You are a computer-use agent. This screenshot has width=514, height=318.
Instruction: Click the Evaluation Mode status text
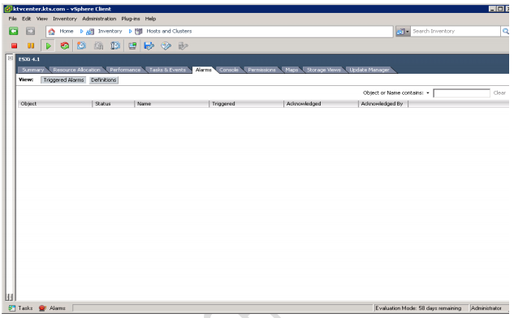418,308
